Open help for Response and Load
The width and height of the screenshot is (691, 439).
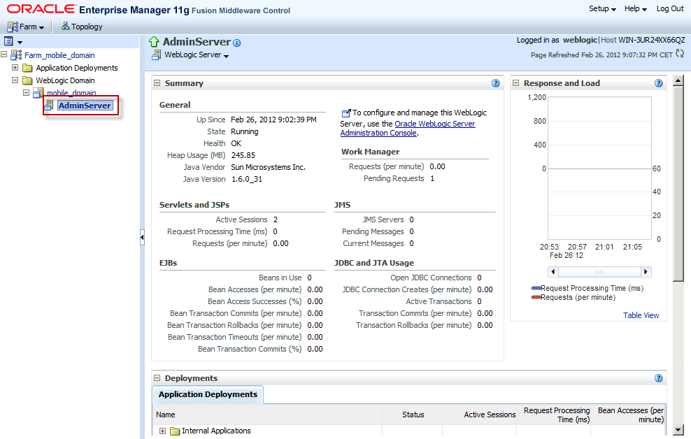658,83
